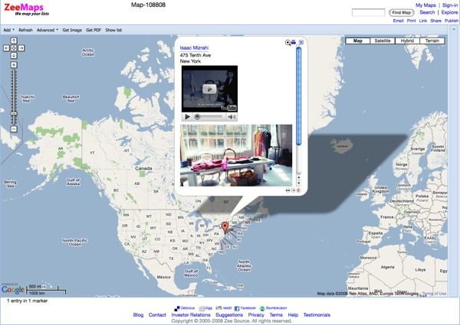Click Refresh in the toolbar
Viewport: 460px width, 325px height.
25,30
